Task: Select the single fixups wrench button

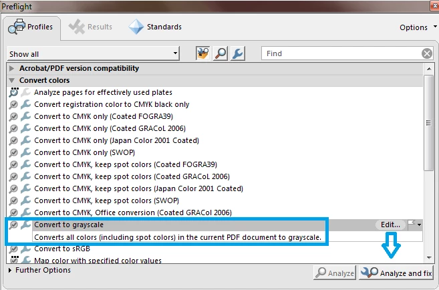Action: click(x=238, y=53)
